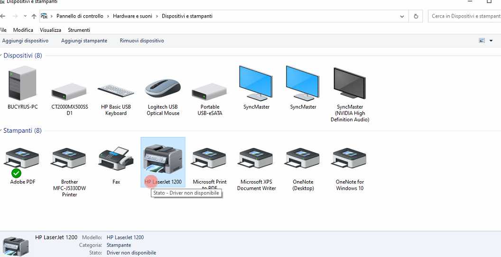
Task: Select the Logitech USB Optical Mouse icon
Action: (163, 89)
